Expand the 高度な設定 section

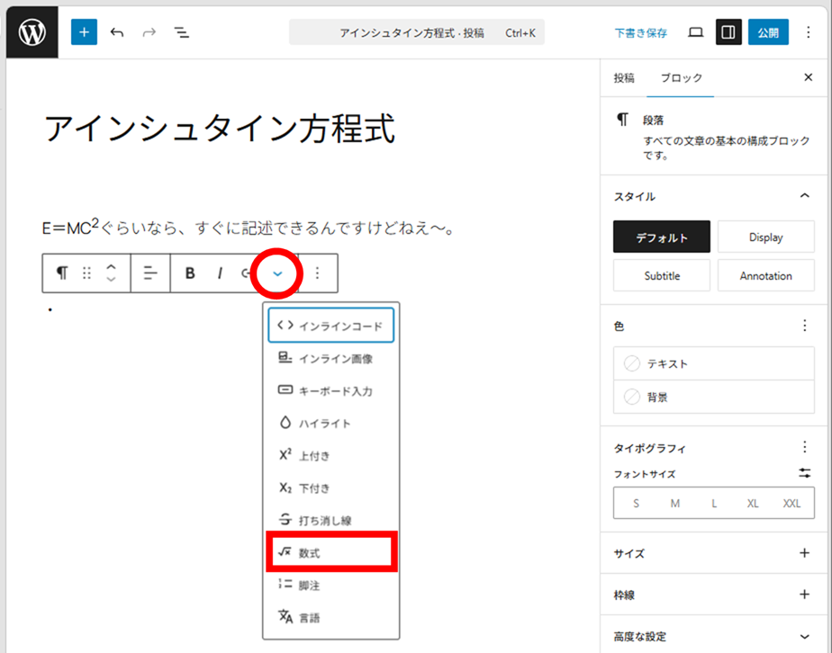coord(804,637)
